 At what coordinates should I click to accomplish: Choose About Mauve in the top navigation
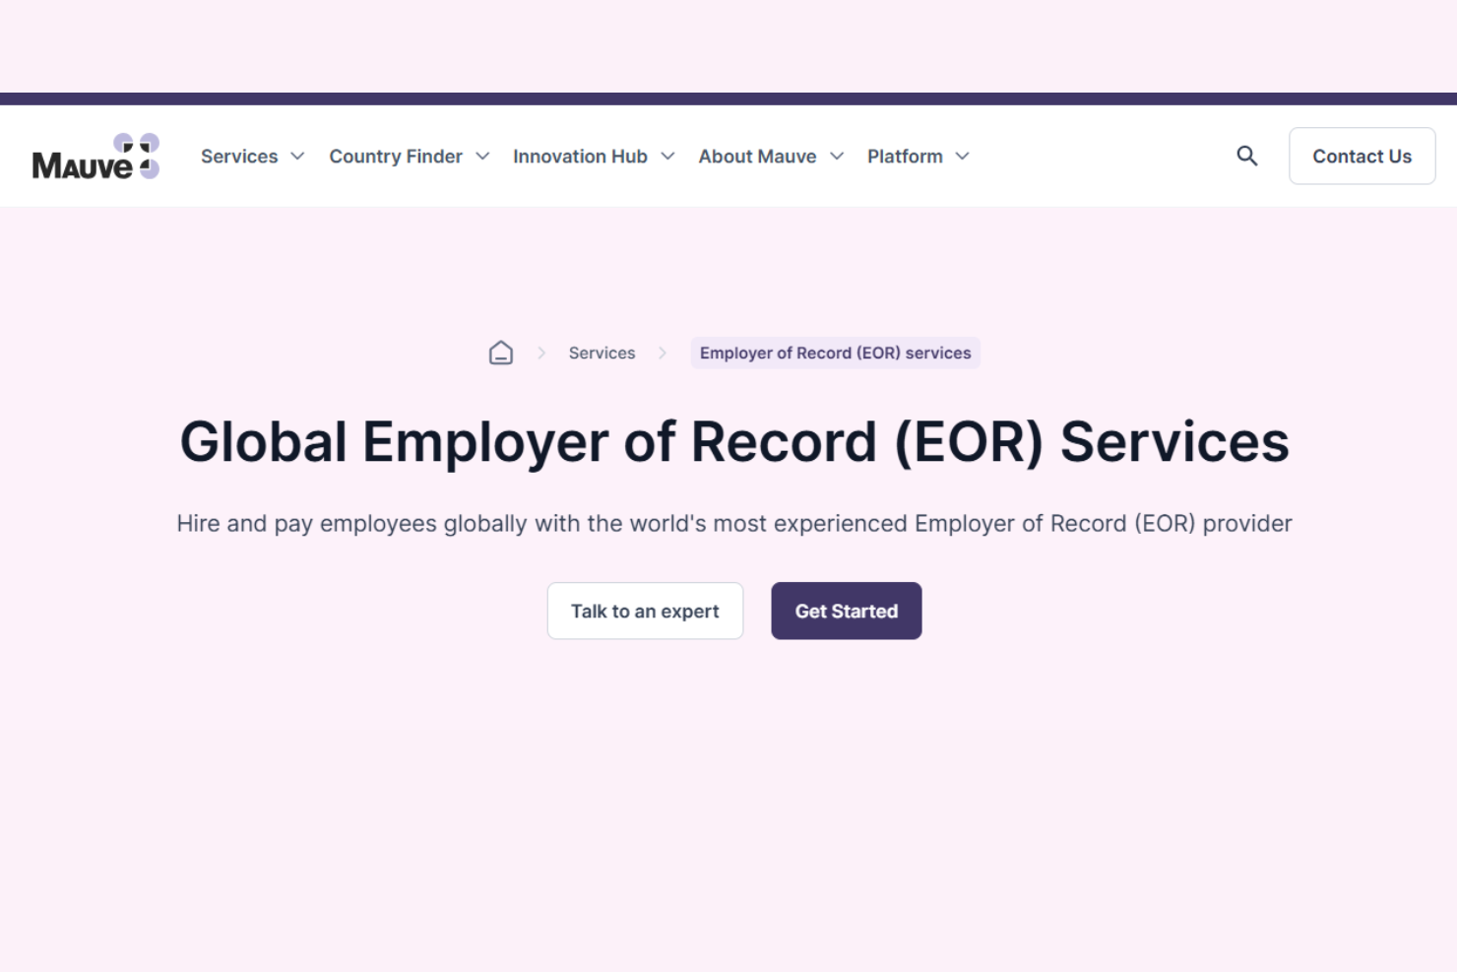(x=757, y=157)
